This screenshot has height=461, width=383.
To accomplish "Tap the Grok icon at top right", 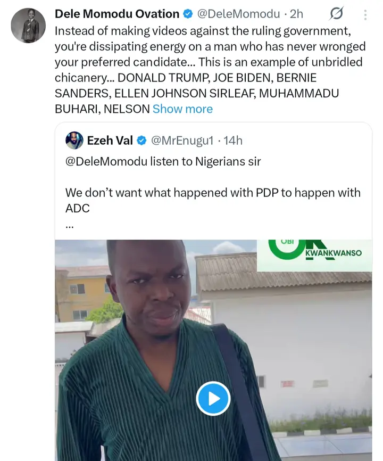I will [336, 13].
